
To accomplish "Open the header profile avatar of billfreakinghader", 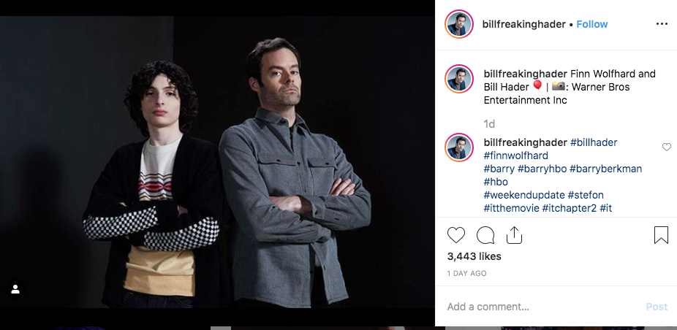I will (x=459, y=24).
